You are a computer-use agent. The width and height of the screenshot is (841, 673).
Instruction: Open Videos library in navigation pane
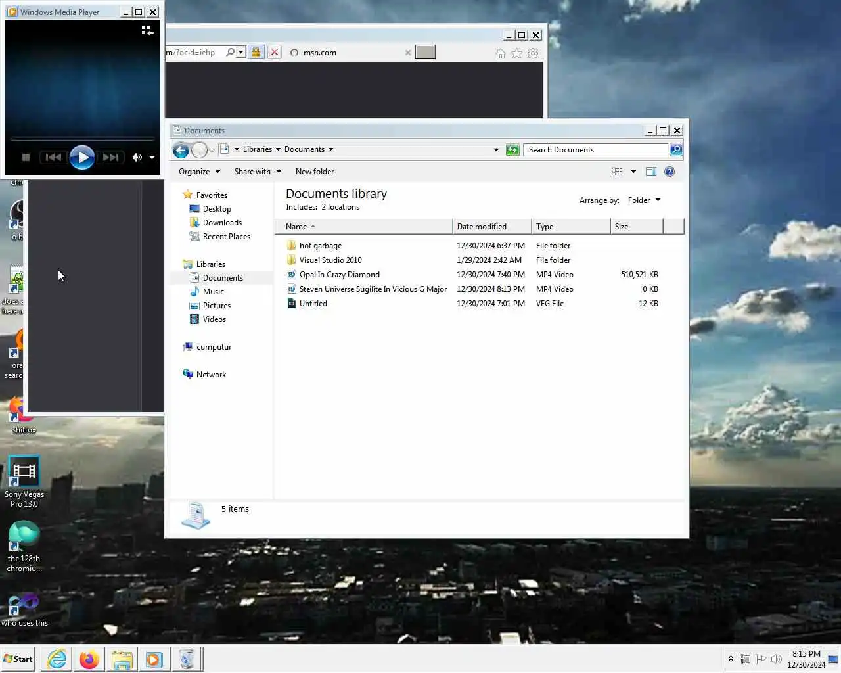214,319
